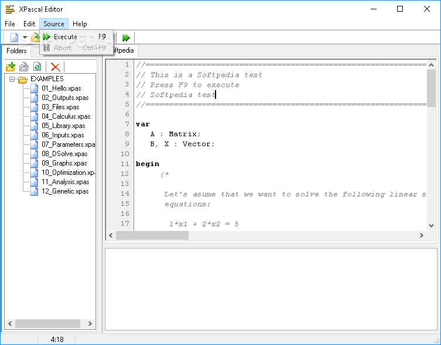Open the Help menu
The height and width of the screenshot is (345, 441).
80,24
